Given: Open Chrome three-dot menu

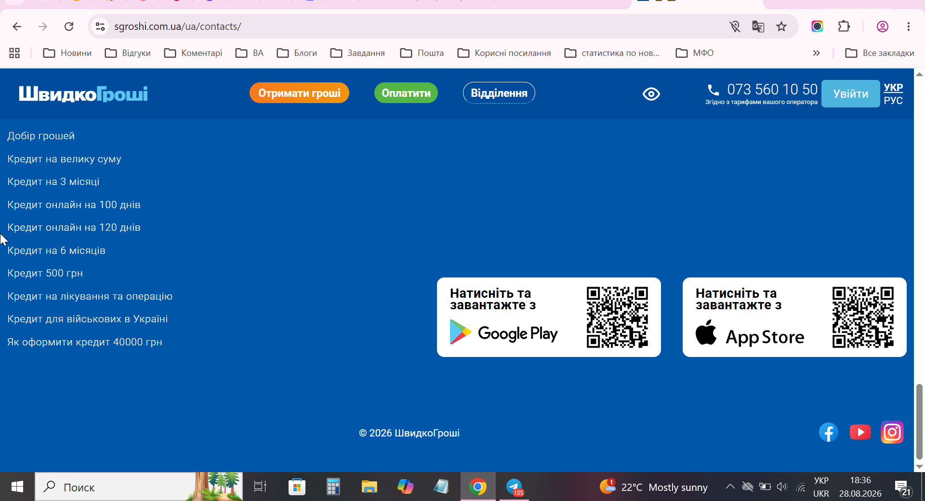Looking at the screenshot, I should [x=909, y=26].
